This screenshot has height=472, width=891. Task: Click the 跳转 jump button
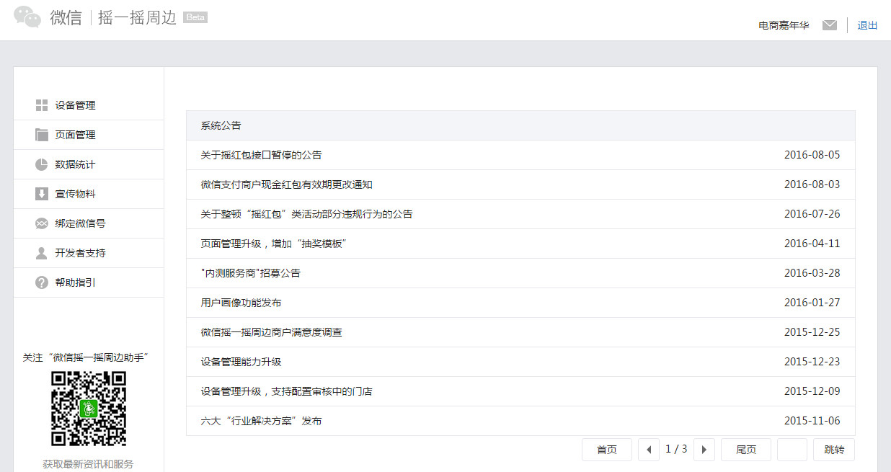[833, 449]
